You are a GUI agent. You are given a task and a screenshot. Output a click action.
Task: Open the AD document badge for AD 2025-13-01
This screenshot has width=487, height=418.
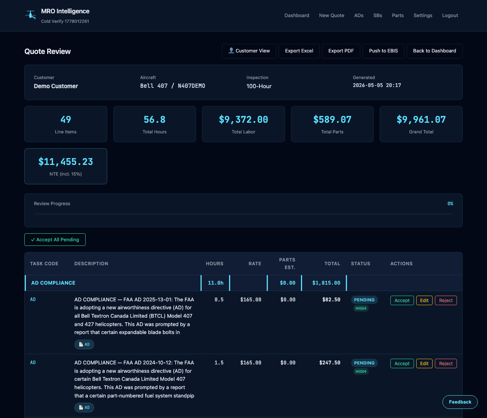[84, 344]
